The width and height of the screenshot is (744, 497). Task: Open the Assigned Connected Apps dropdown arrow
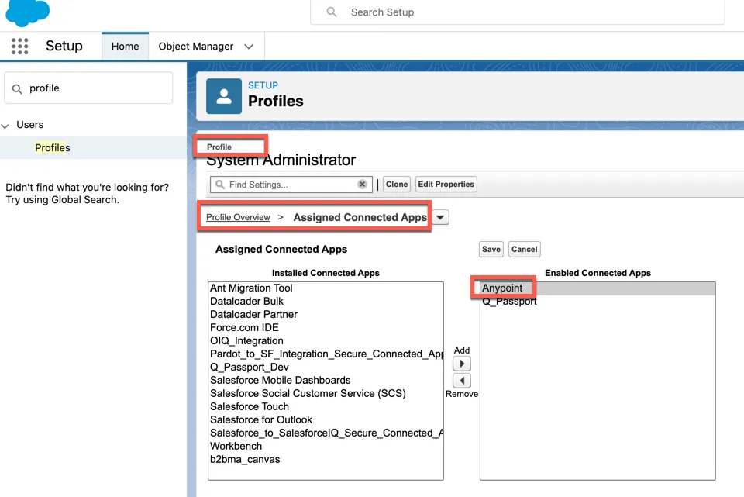[x=440, y=217]
